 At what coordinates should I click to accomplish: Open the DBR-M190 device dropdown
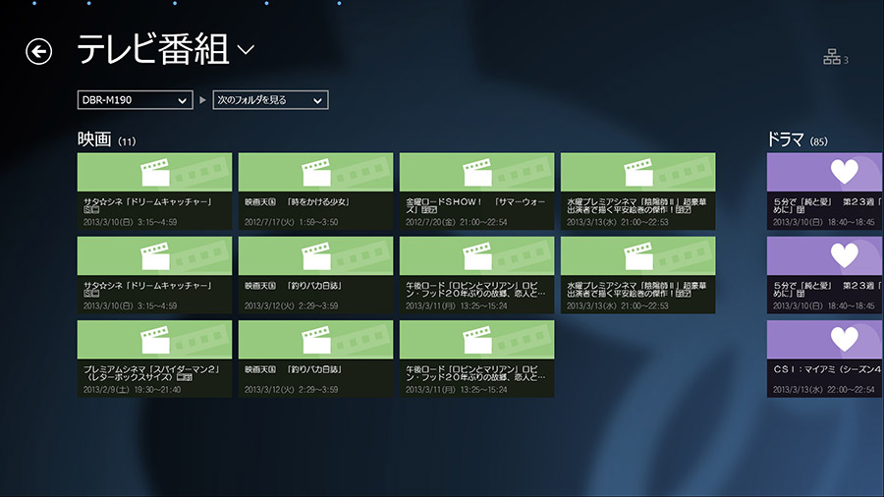point(135,100)
